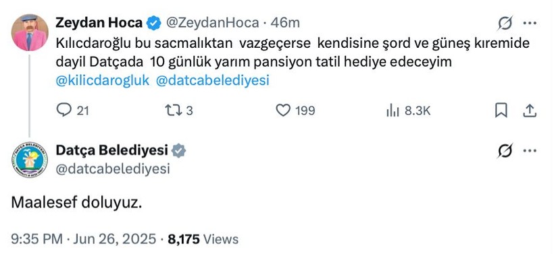Open the @kilicdarogluk mention link
The image size is (554, 254).
pos(103,81)
